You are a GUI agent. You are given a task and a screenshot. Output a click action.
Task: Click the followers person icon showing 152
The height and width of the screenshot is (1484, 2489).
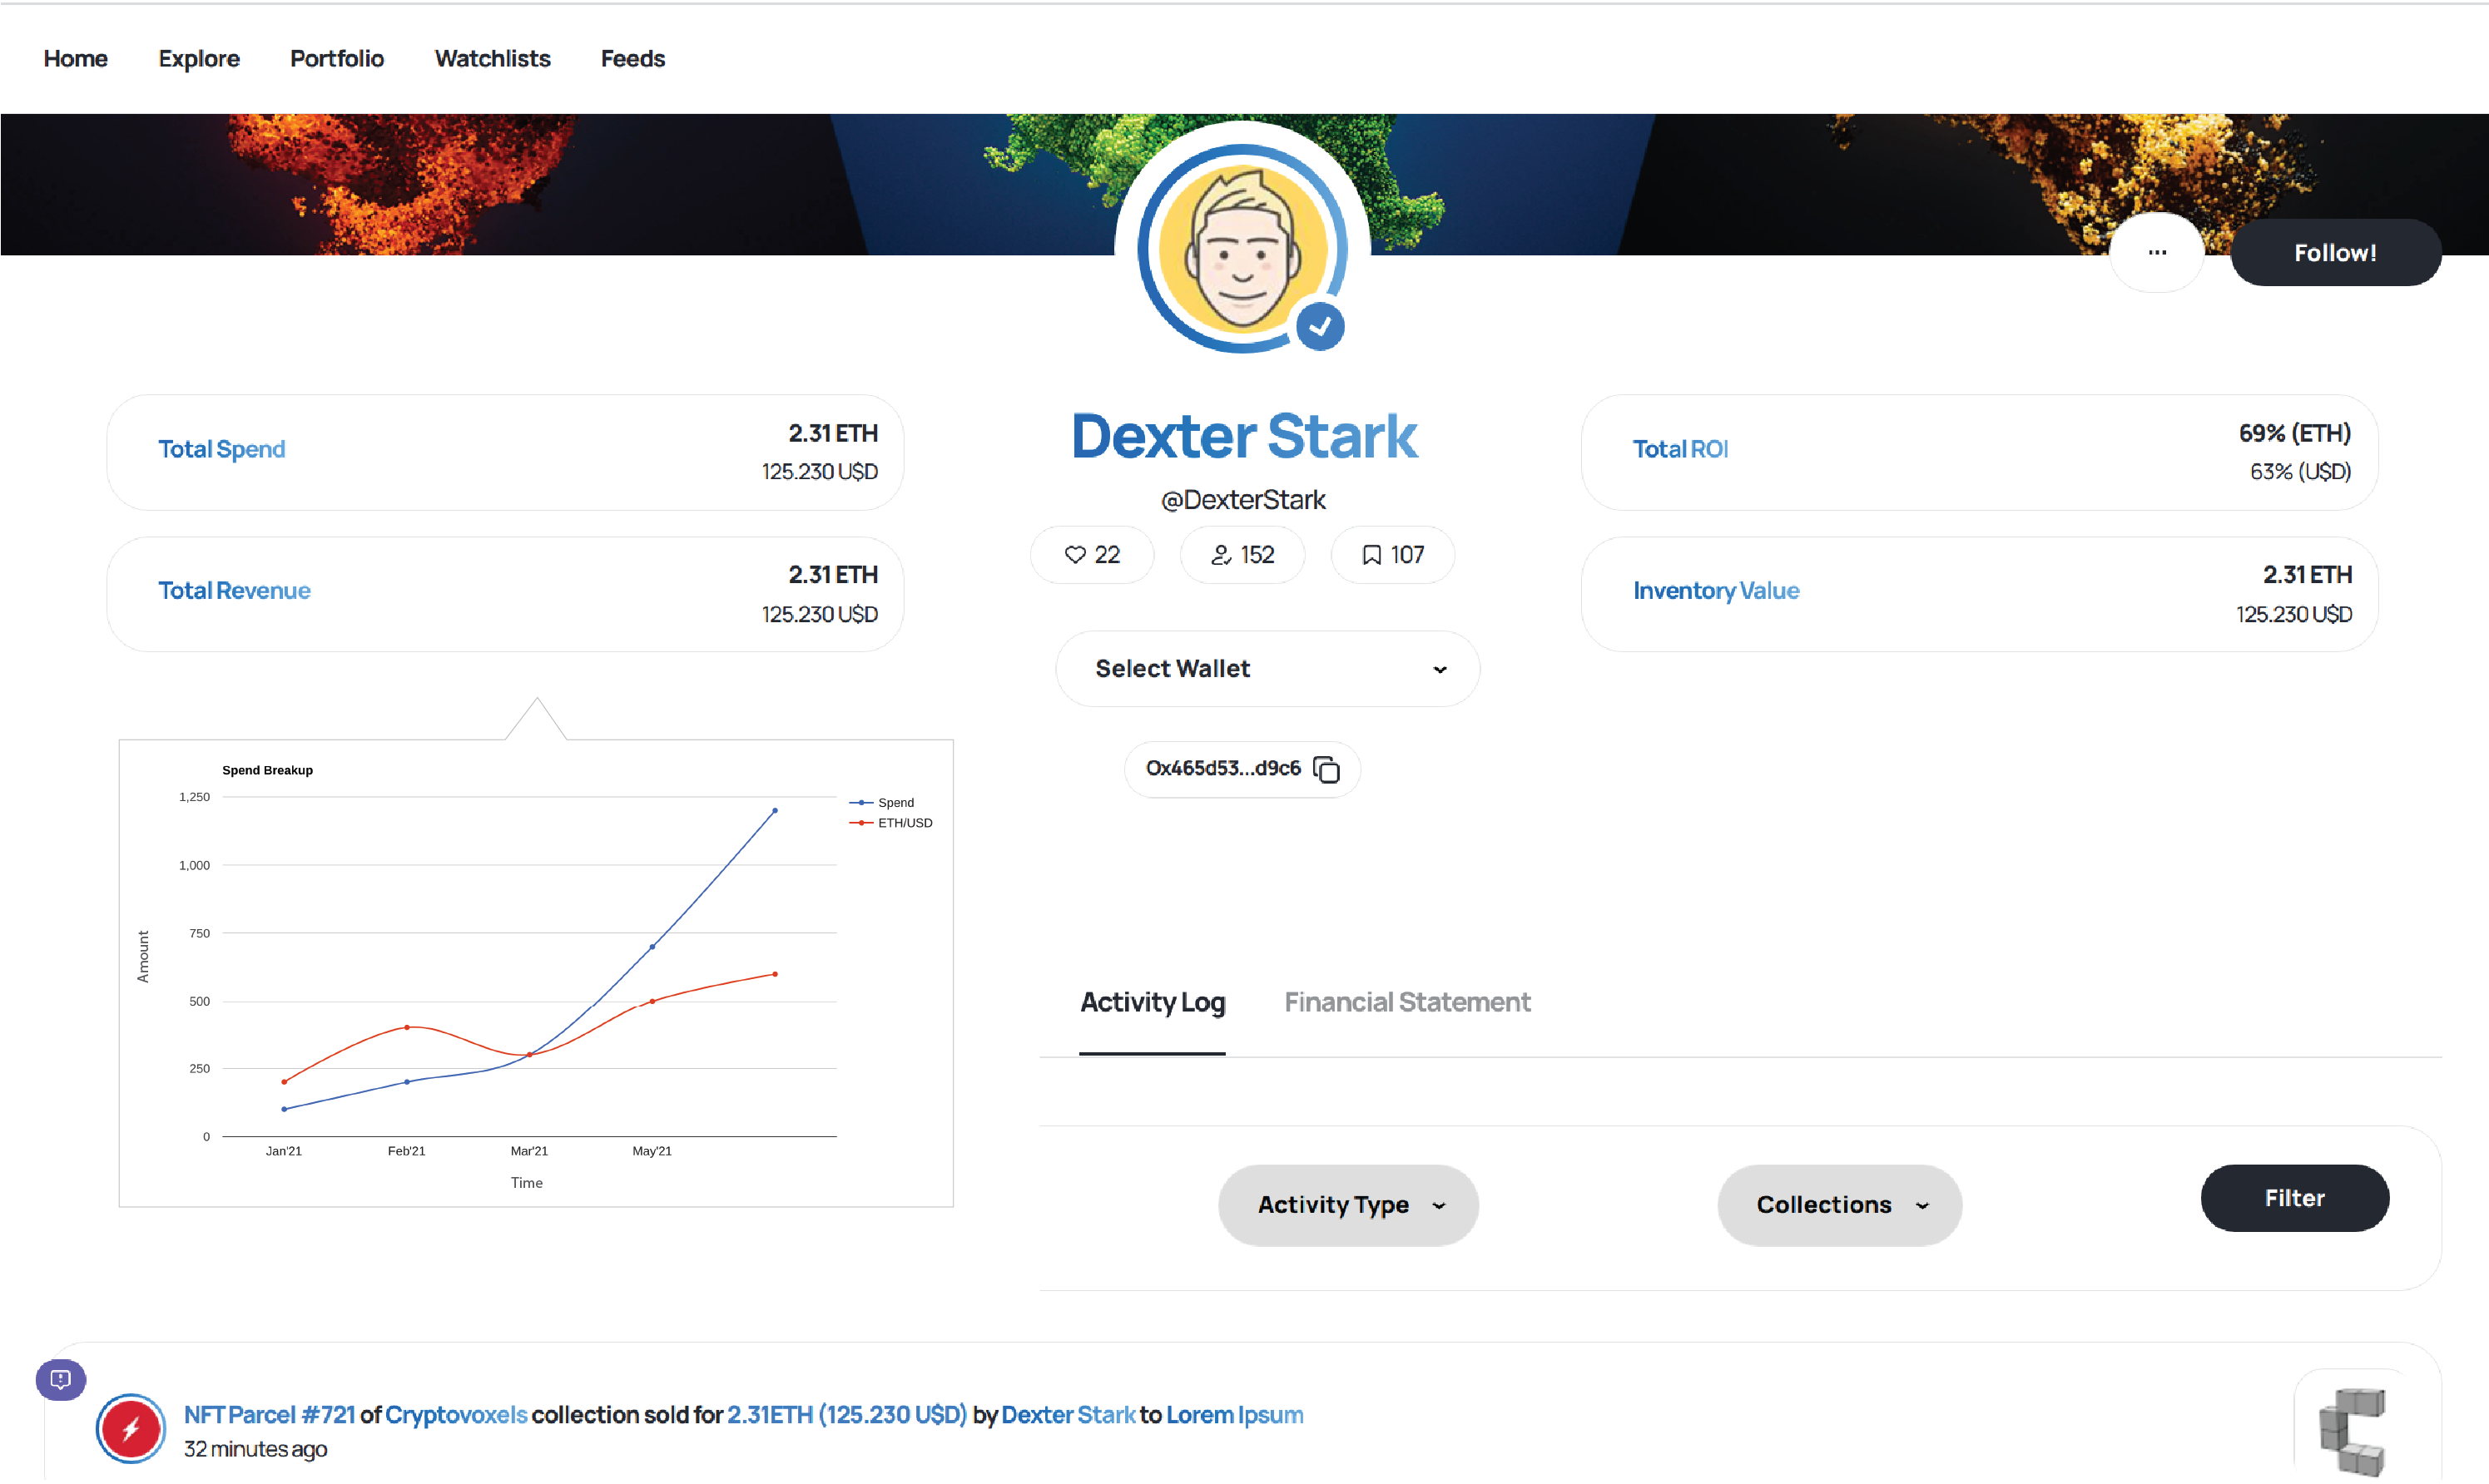point(1221,555)
